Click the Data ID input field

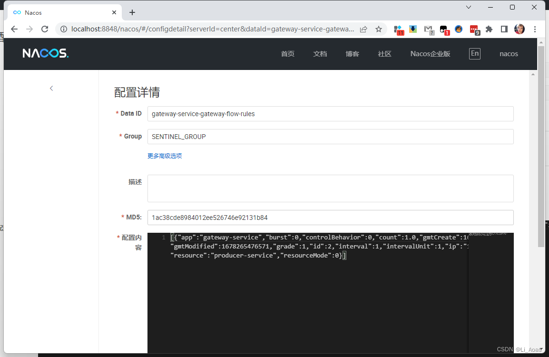[330, 114]
